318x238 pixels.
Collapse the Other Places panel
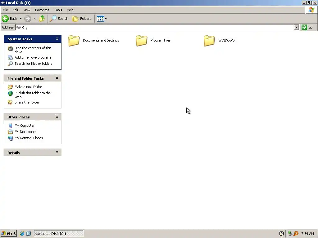[57, 117]
